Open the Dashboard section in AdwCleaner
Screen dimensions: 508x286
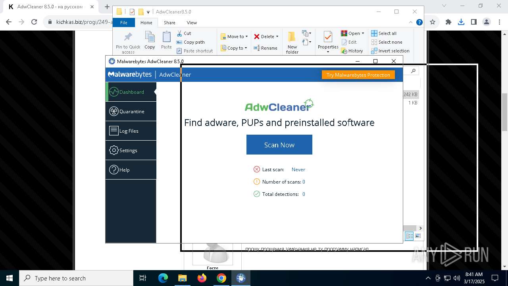[x=131, y=92]
